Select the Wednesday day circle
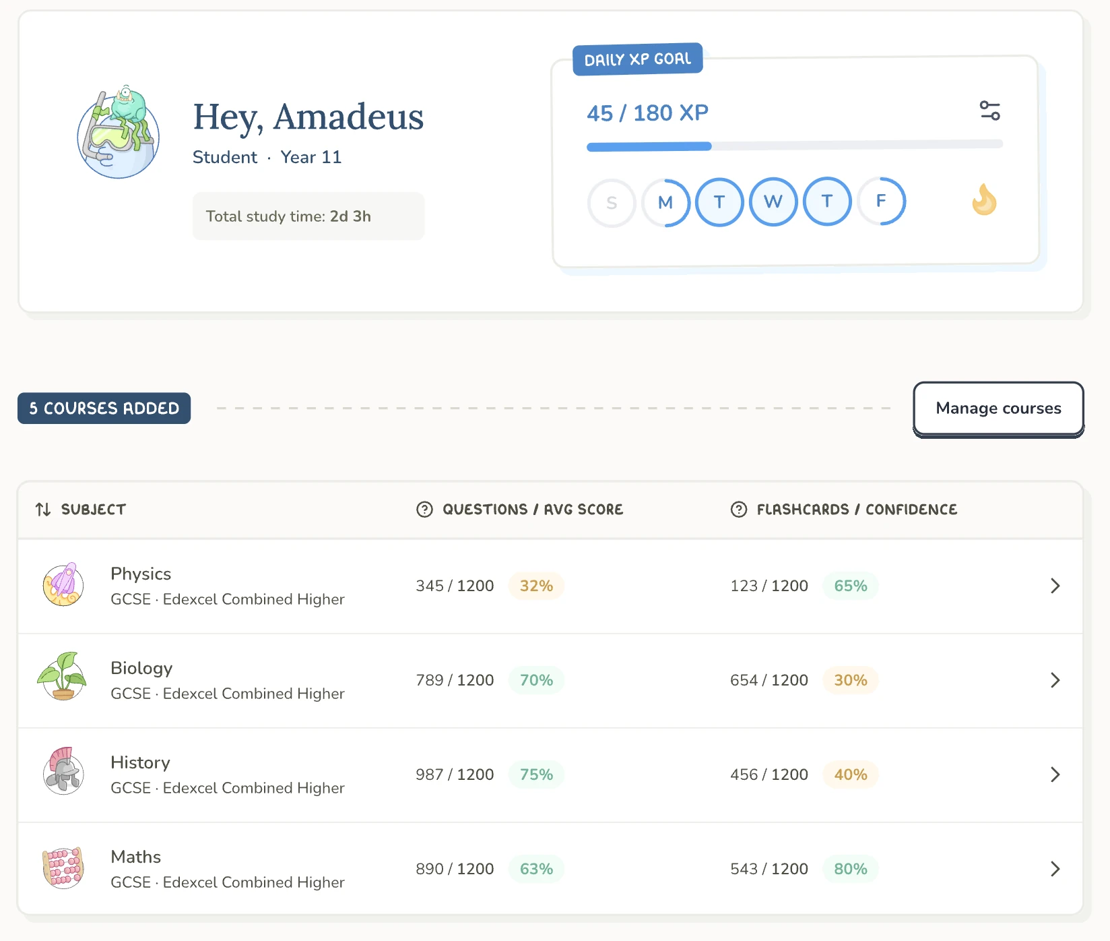This screenshot has height=941, width=1110. [x=773, y=202]
